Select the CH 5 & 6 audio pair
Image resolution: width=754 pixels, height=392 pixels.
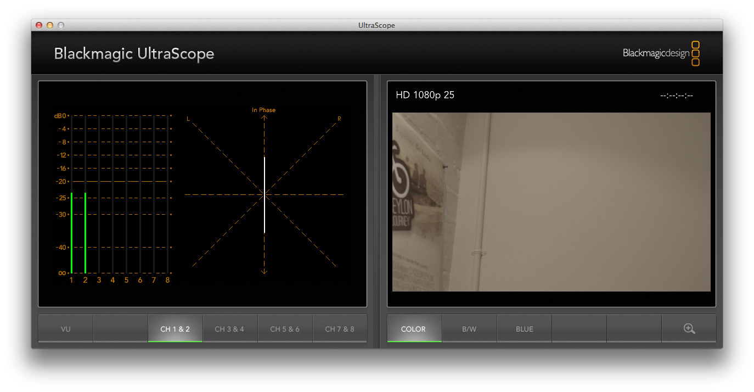(285, 329)
